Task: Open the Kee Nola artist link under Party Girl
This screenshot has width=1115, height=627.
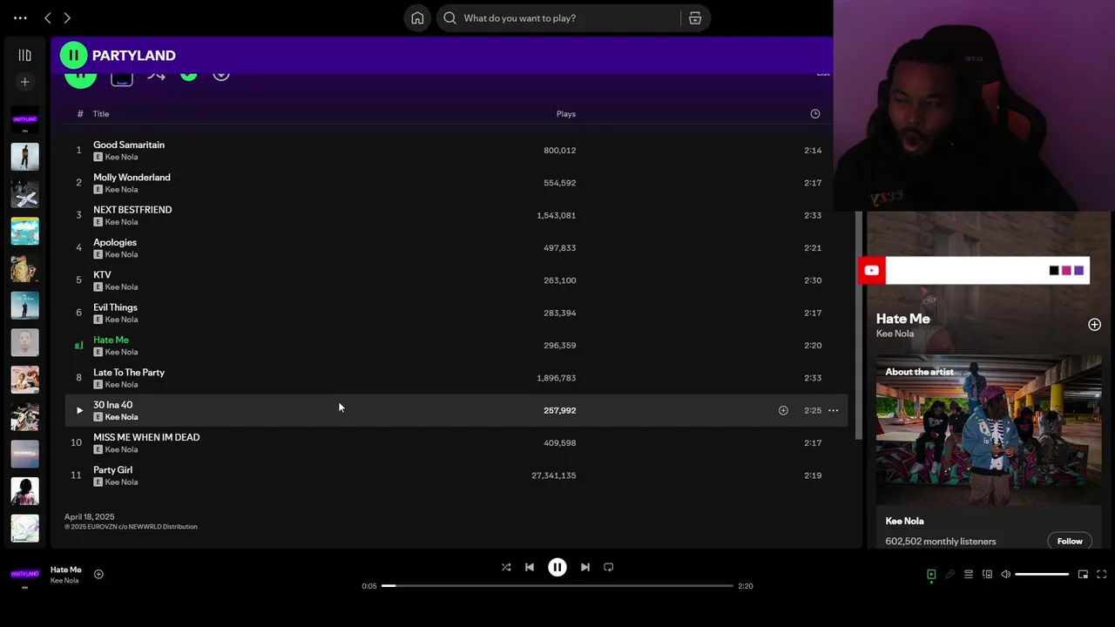Action: [x=121, y=482]
